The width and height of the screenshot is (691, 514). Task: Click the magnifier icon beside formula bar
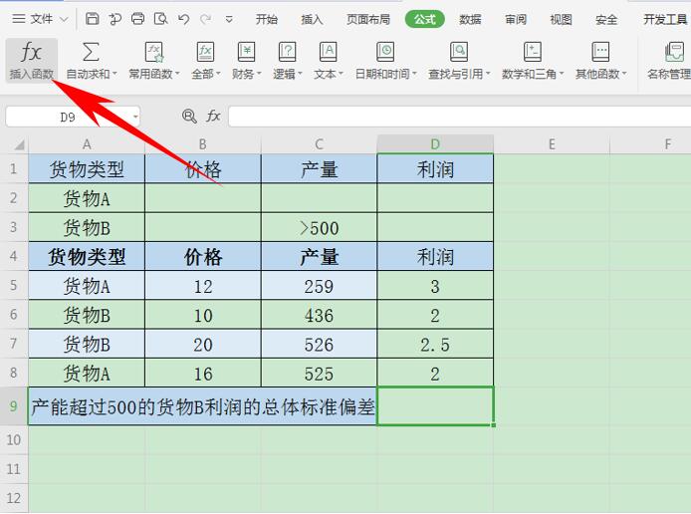189,117
